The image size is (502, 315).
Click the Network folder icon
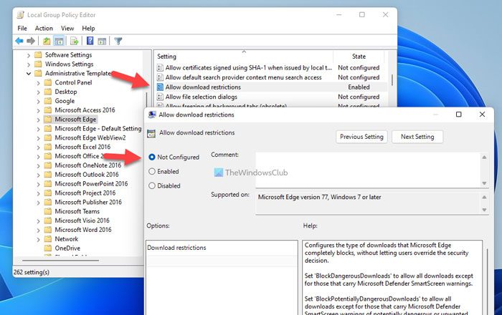48,238
